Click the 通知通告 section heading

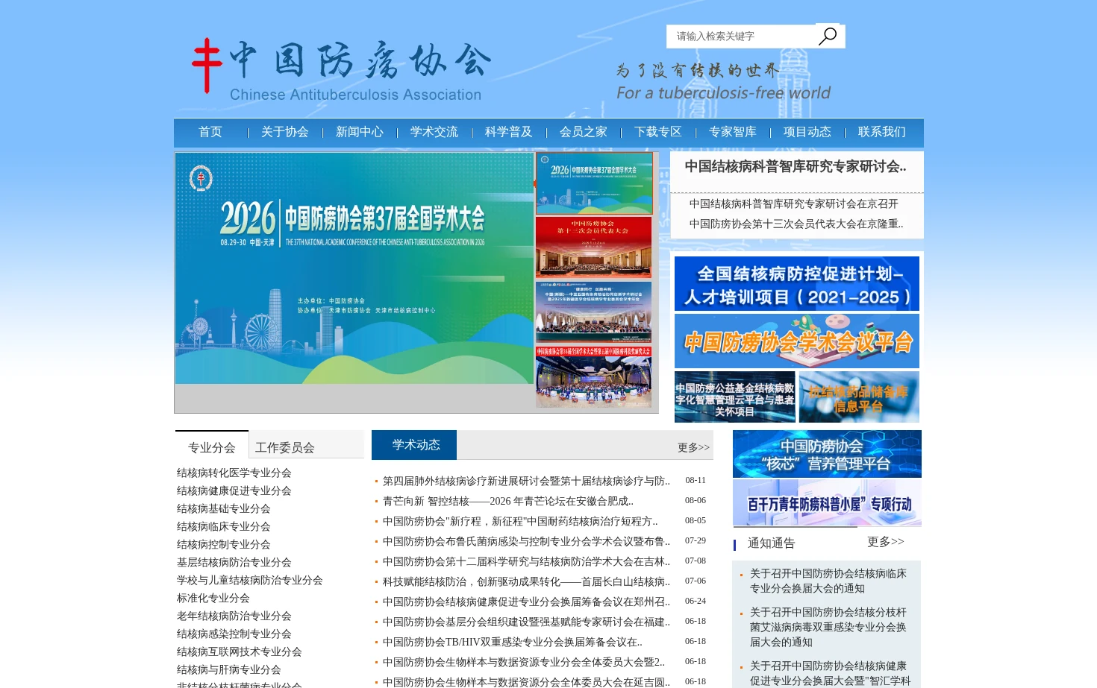(x=772, y=543)
